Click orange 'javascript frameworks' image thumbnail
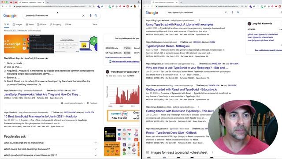This screenshot has width=282, height=159. [17, 44]
